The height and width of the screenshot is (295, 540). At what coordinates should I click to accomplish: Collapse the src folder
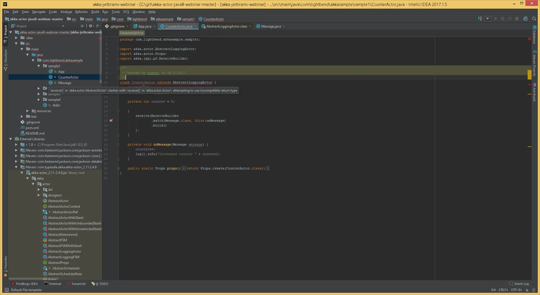coord(16,44)
